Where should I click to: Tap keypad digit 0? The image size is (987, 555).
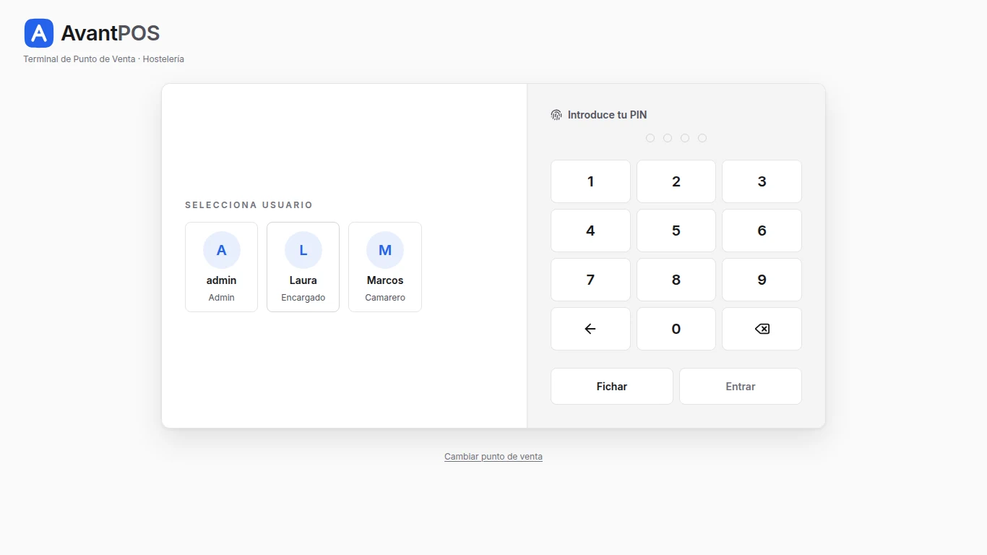[676, 329]
